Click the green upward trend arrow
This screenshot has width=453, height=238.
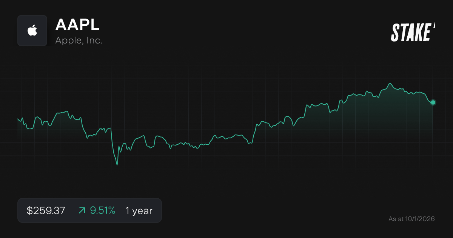[x=82, y=210]
